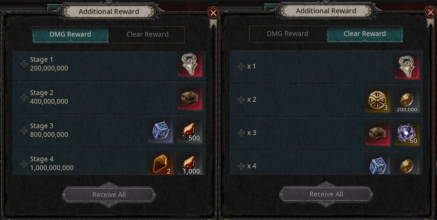Screen dimensions: 437x220
Task: Select the 1,000 red ore reward in Stage 4
Action: (x=190, y=163)
